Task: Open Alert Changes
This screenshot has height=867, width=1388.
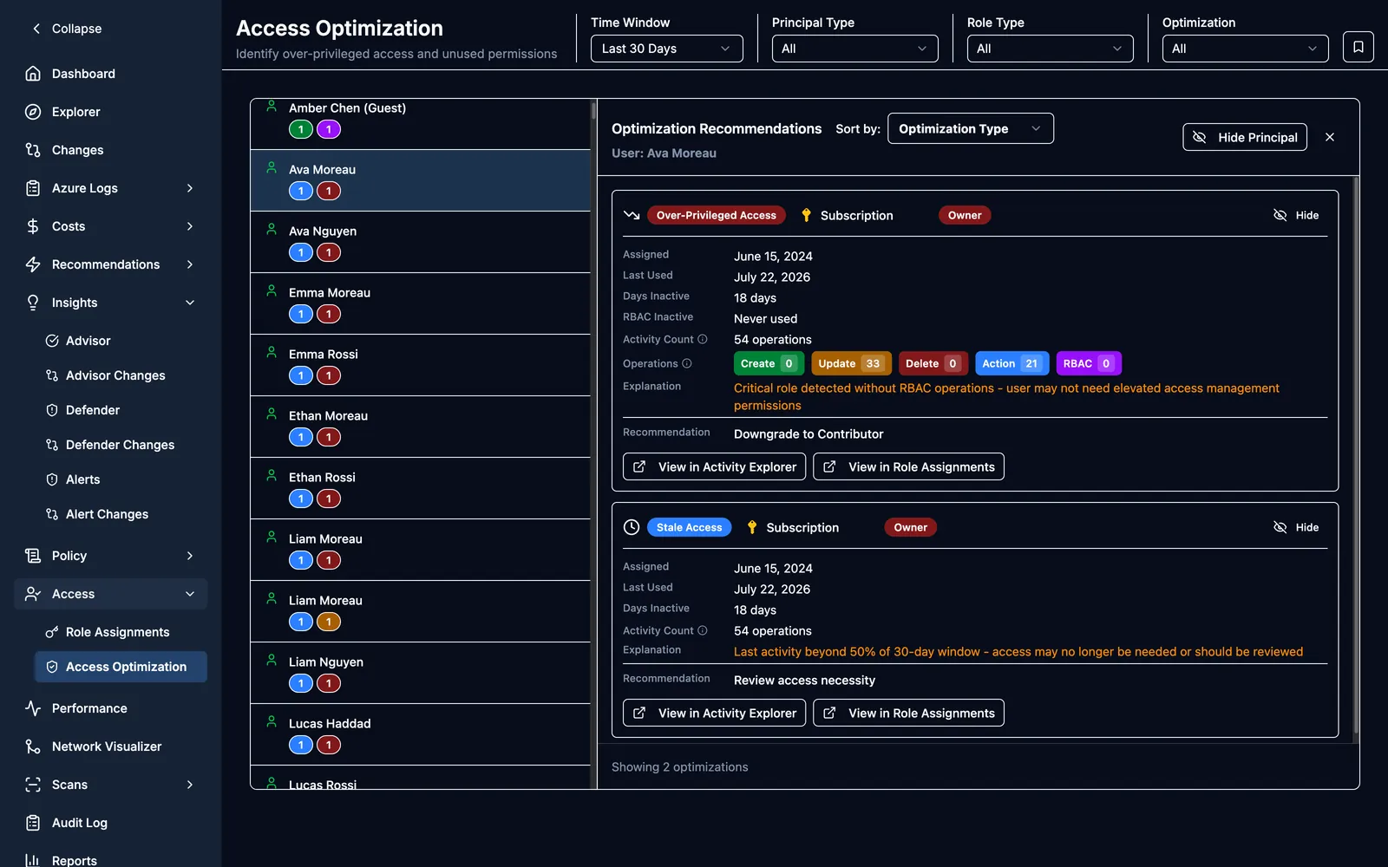Action: (121, 514)
